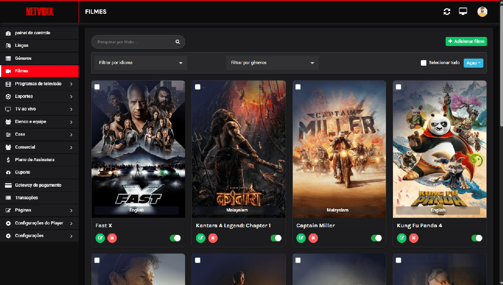The width and height of the screenshot is (503, 285).
Task: Delete Kantara A Legend: Chapter 1
Action: pos(213,238)
